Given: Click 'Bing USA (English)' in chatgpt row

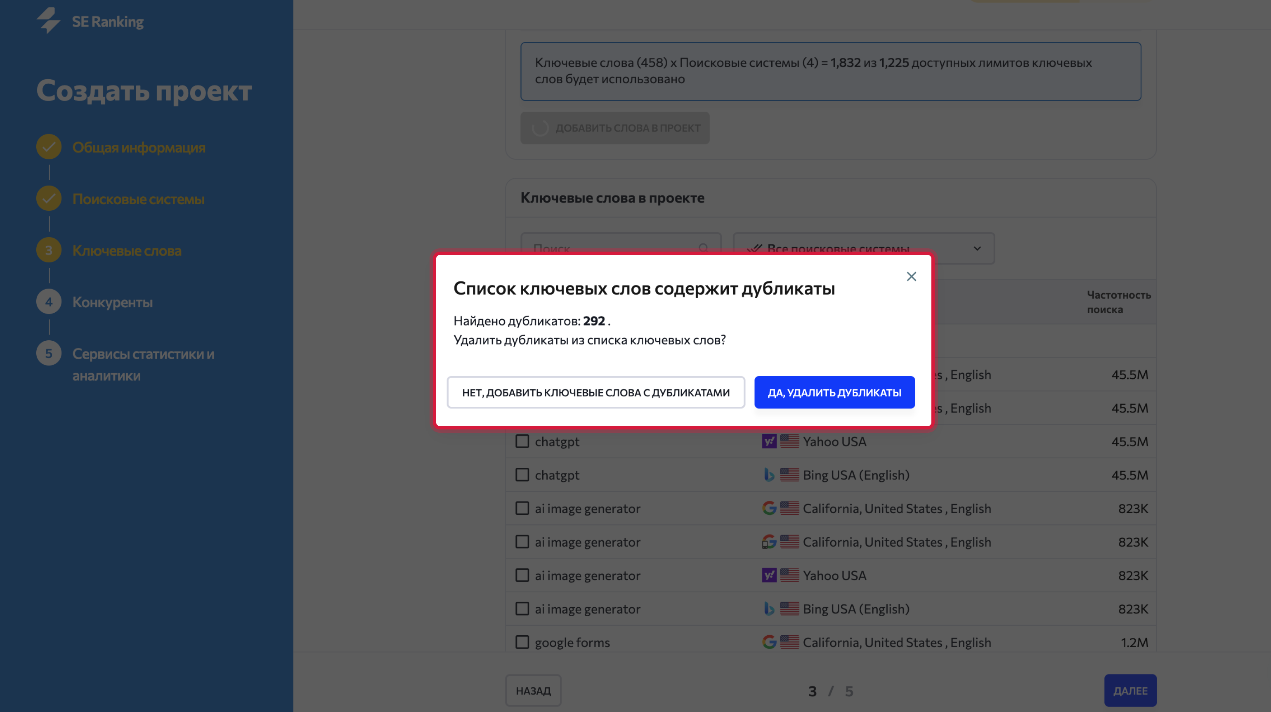Looking at the screenshot, I should (x=855, y=475).
